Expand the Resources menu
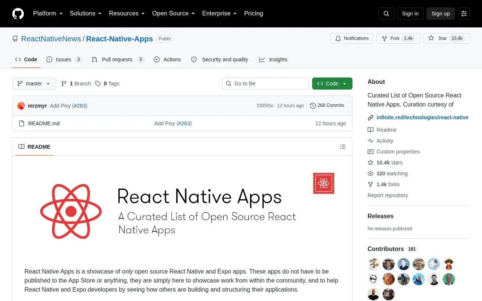The width and height of the screenshot is (482, 301). click(x=127, y=14)
